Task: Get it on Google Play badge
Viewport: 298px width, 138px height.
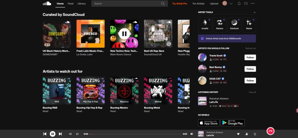Action: tap(232, 123)
